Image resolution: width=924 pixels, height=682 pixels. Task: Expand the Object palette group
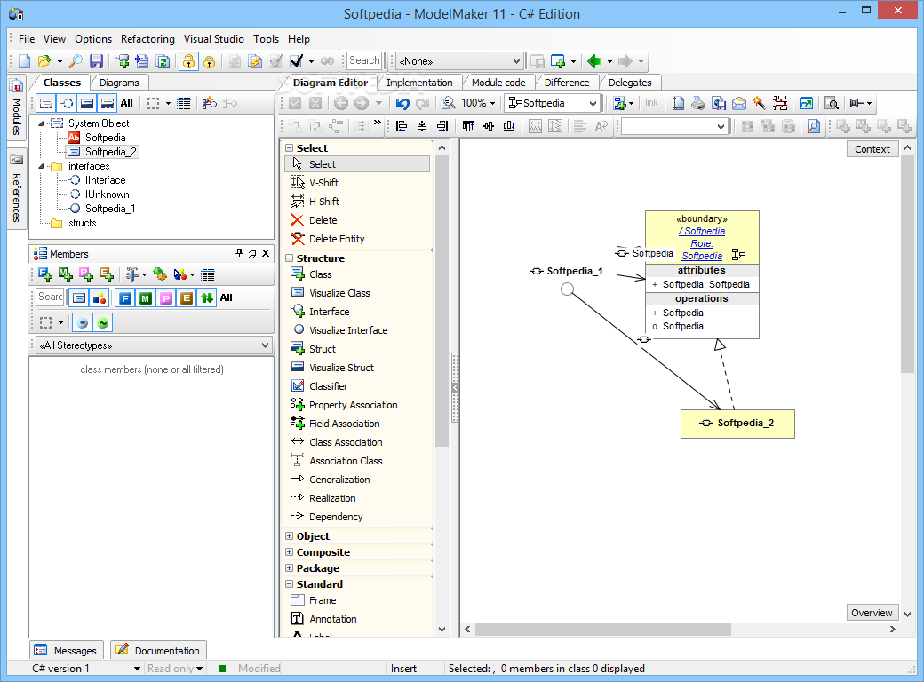tap(290, 536)
